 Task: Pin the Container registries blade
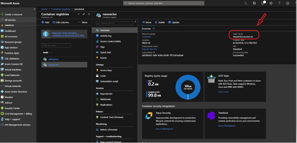[x=84, y=14]
